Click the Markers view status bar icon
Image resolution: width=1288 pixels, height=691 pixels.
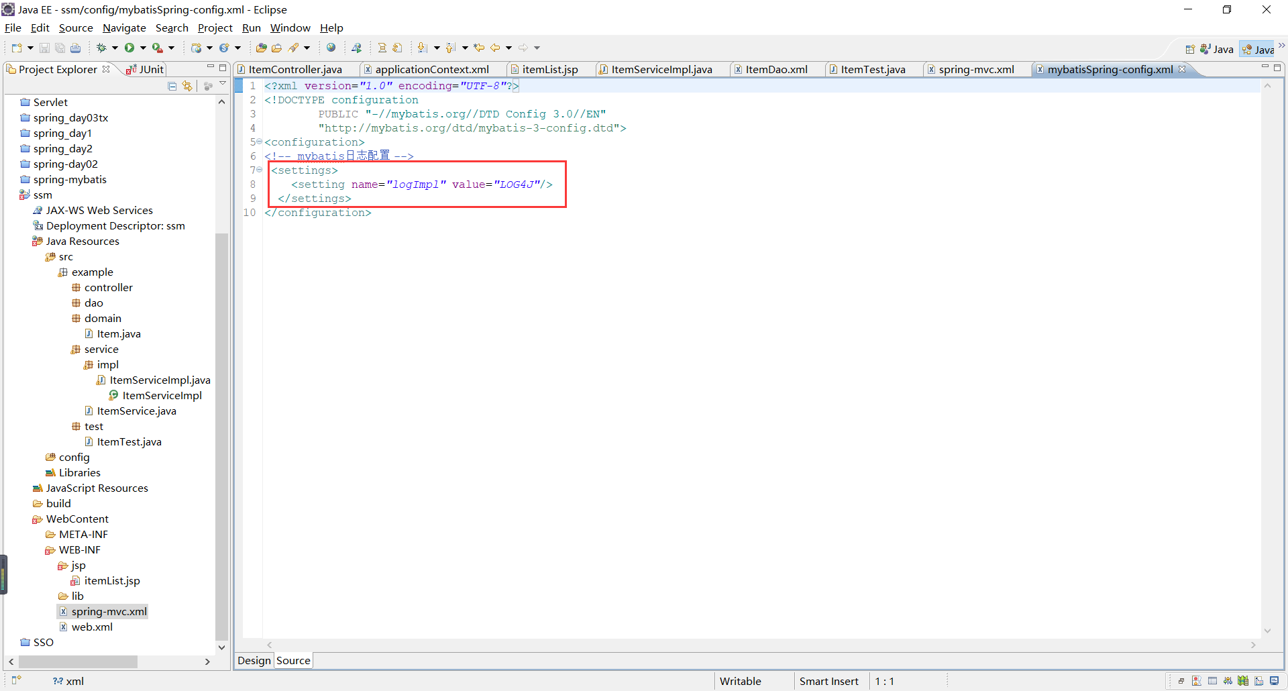pos(1196,681)
